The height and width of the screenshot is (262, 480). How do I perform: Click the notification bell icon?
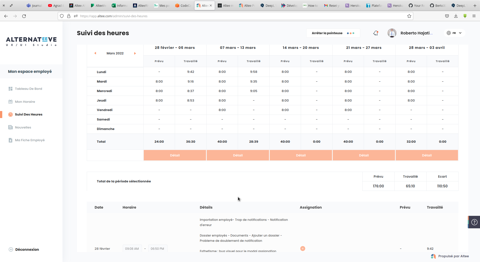click(376, 33)
